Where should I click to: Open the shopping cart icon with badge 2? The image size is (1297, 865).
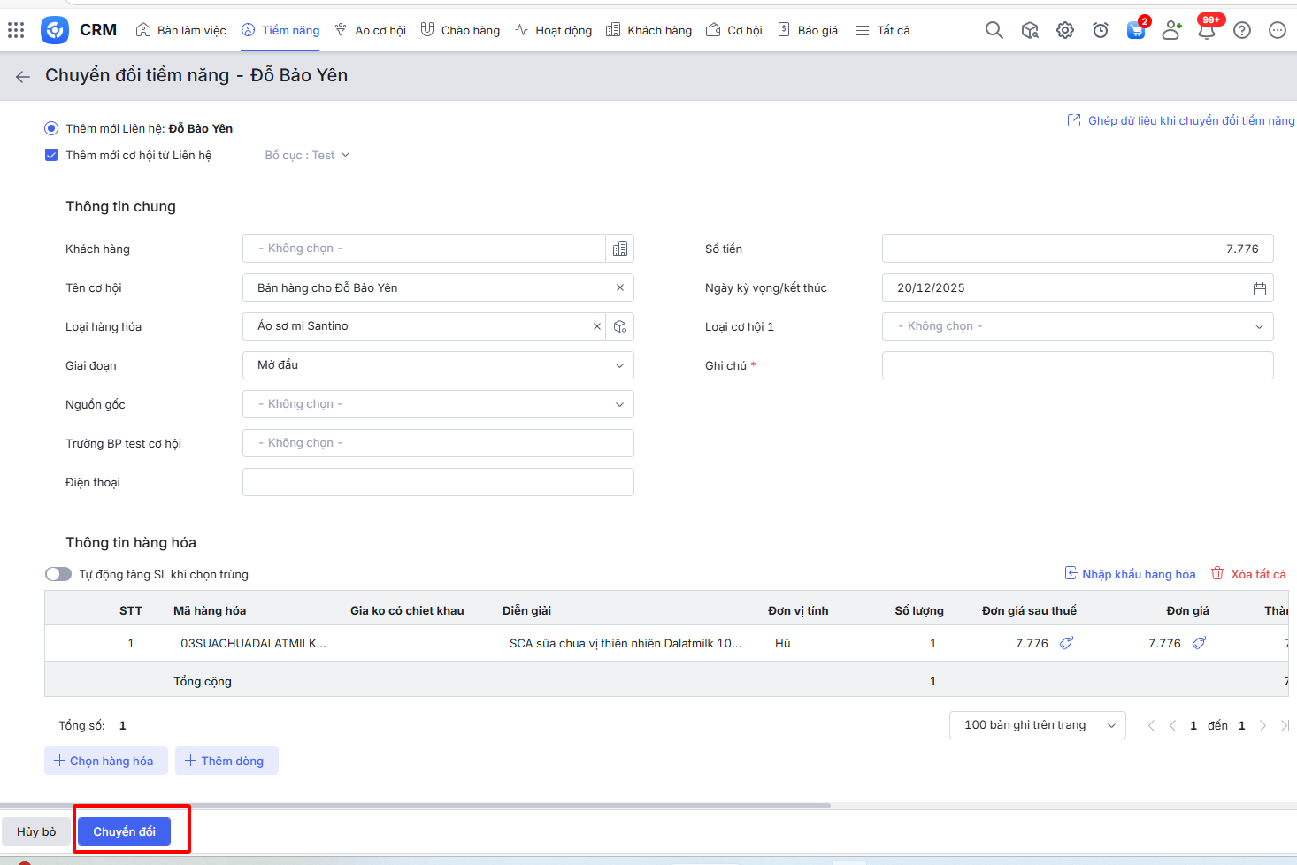(1135, 30)
